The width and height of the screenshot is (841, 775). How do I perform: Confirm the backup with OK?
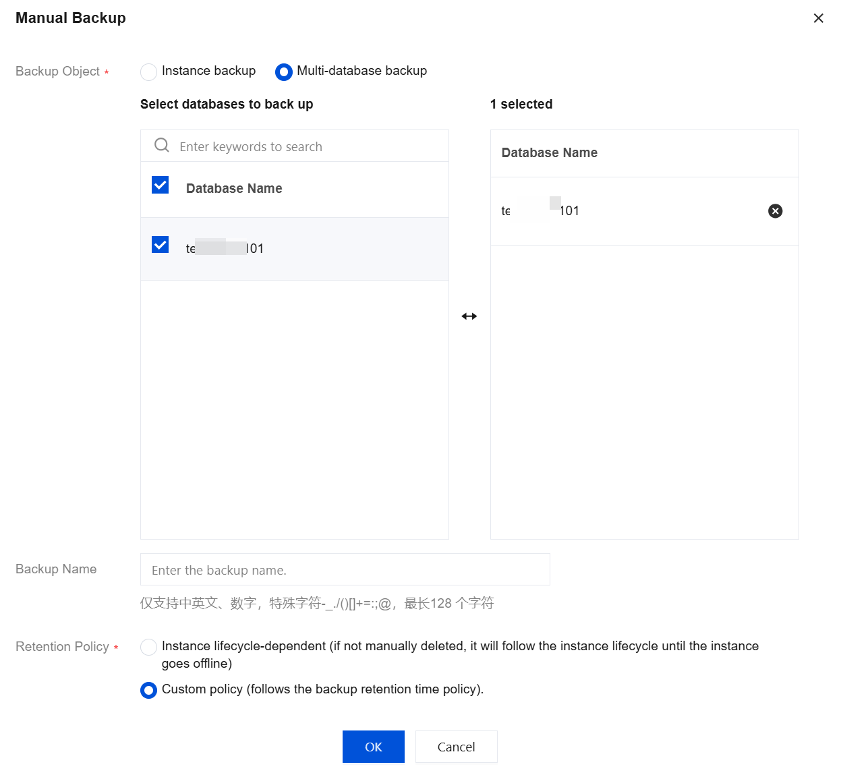pos(373,747)
